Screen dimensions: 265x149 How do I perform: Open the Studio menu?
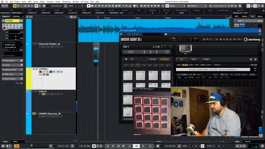pyautogui.click(x=58, y=2)
